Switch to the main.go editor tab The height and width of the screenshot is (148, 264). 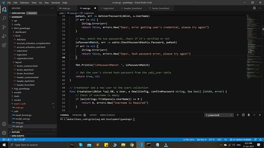(x=66, y=8)
